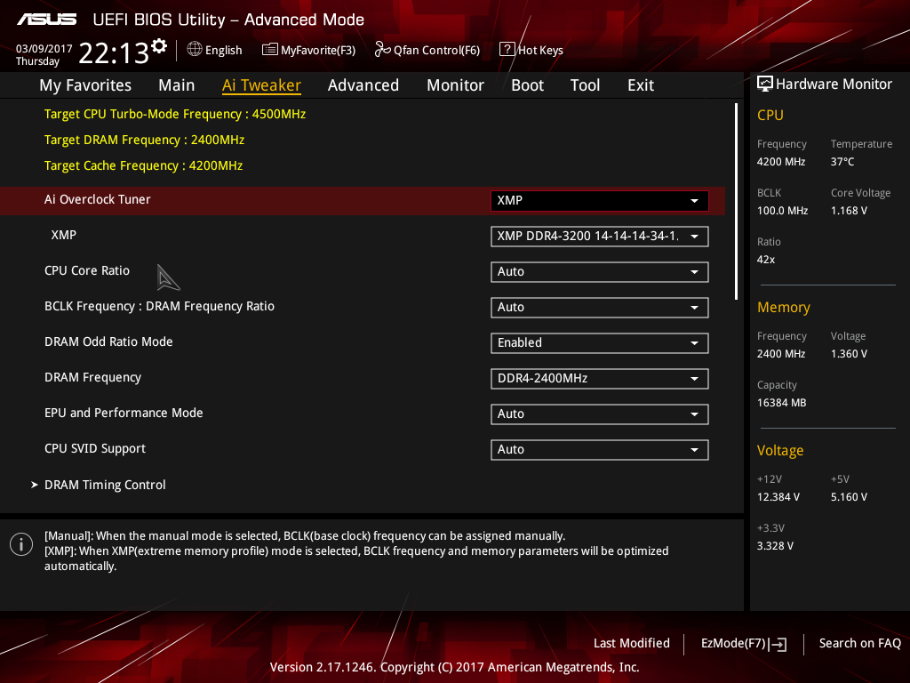Click the BCLK value 100.0 MHz
The image size is (910, 683).
[782, 211]
